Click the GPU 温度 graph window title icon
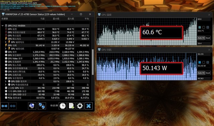Image resolution: width=214 pixels, height=126 pixels. tap(99, 15)
